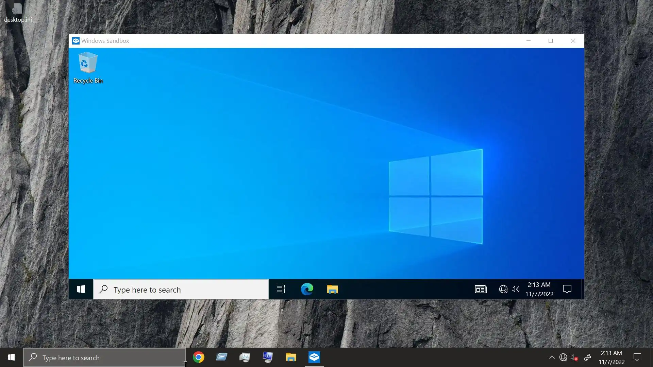Open Recycle Bin inside the Sandbox
The image size is (653, 367).
88,67
